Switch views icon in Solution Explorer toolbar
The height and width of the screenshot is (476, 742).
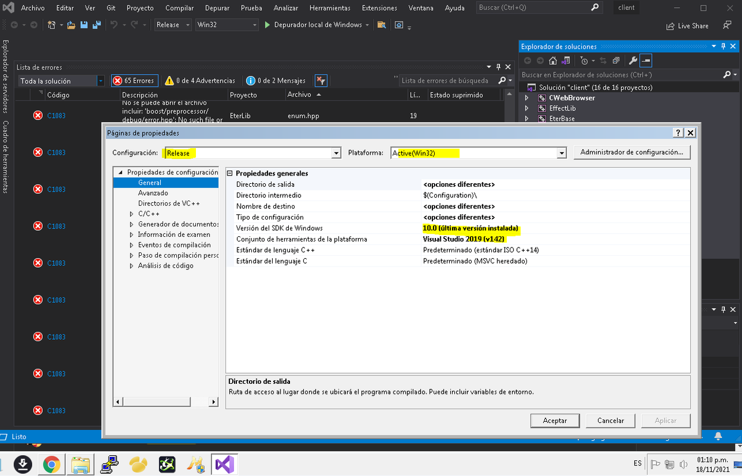coord(566,61)
